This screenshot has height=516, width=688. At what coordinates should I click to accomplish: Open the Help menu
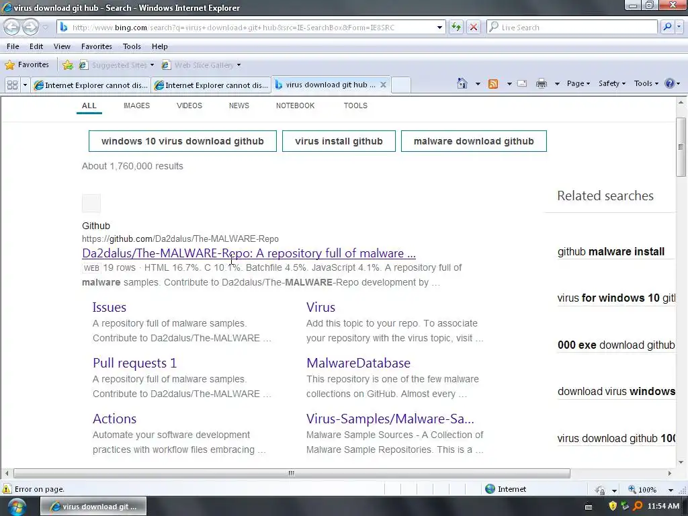pos(160,46)
